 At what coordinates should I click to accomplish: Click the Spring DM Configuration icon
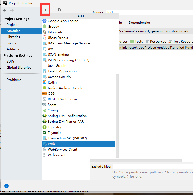click(45, 116)
